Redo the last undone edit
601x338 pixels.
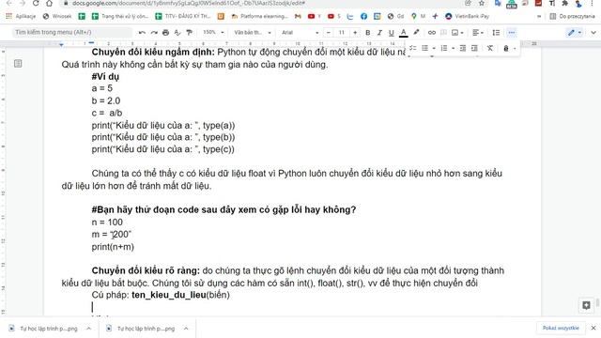[x=154, y=33]
